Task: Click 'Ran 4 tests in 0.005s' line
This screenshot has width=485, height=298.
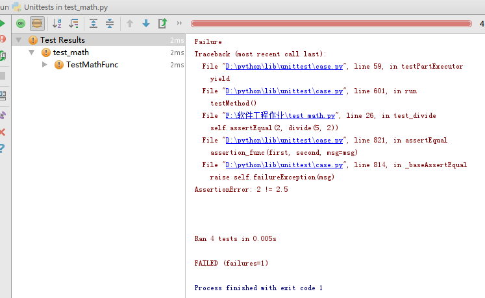Action: 236,239
